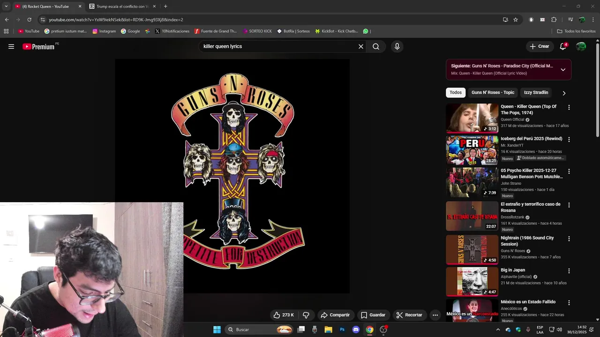Screen dimensions: 600x337
Task: Expand the Siguiente playlist panel chevron
Action: click(x=563, y=70)
